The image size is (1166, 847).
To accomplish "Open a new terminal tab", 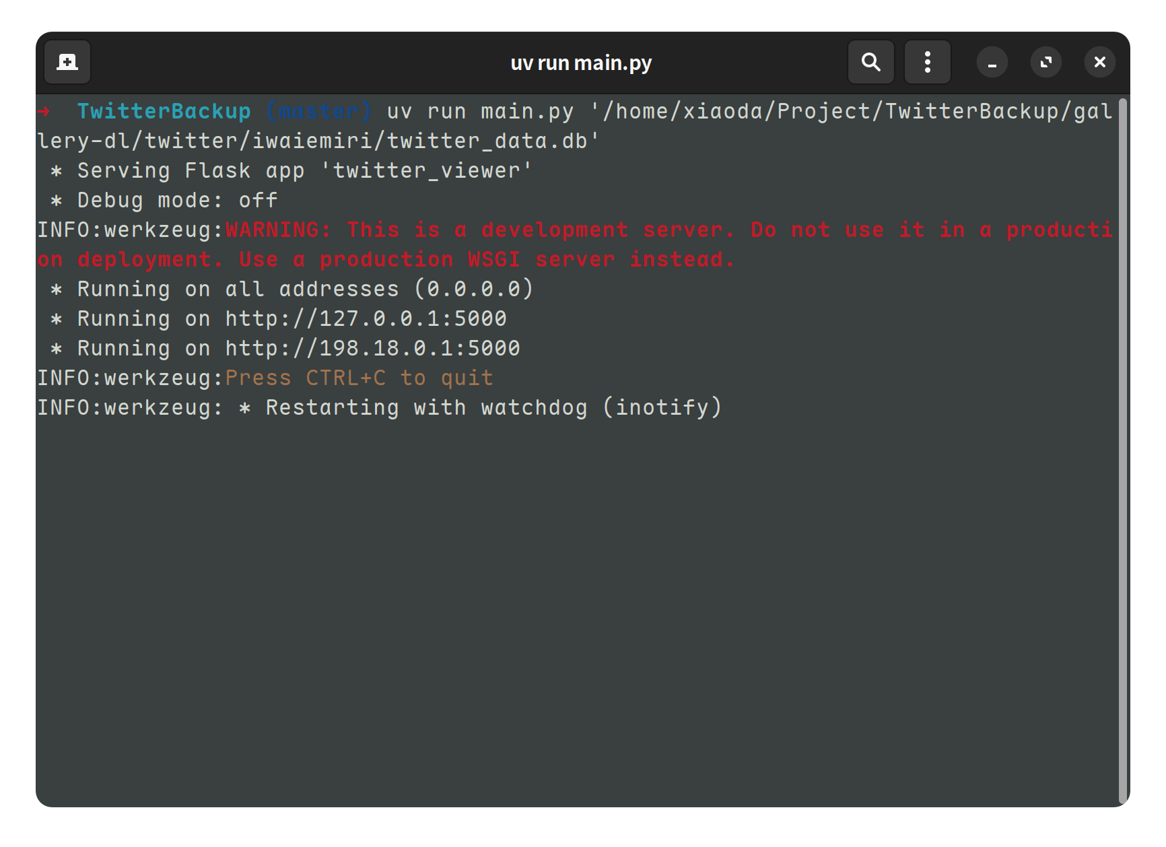I will point(67,63).
